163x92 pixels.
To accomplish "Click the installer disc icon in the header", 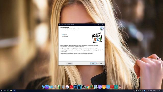I will coord(102,28).
